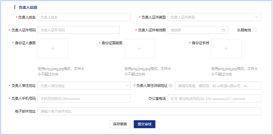Select the 负责人常住详细地址 text field
Image resolution: width=273 pixels, height=135 pixels.
(x=218, y=86)
